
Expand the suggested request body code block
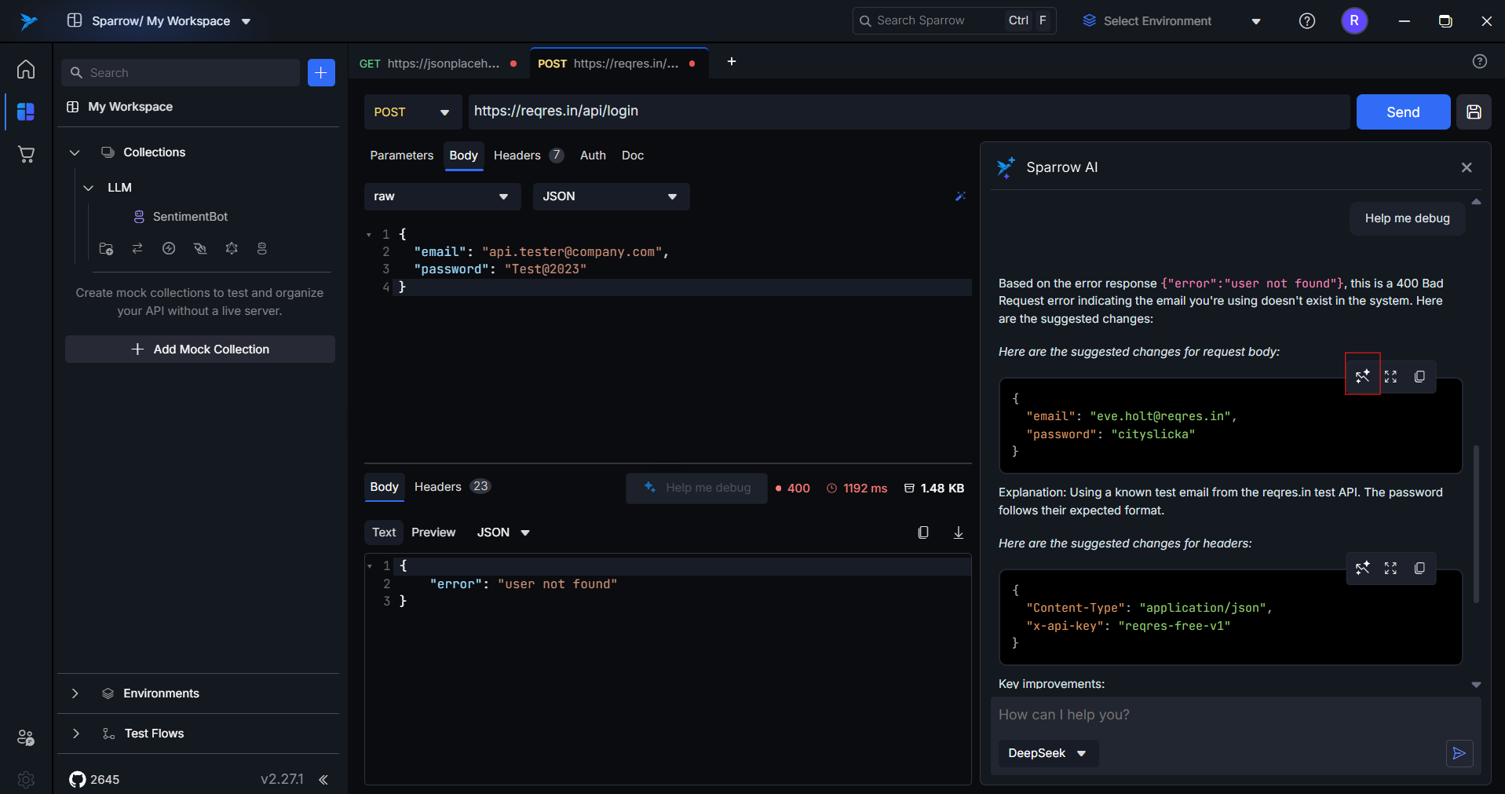1391,376
